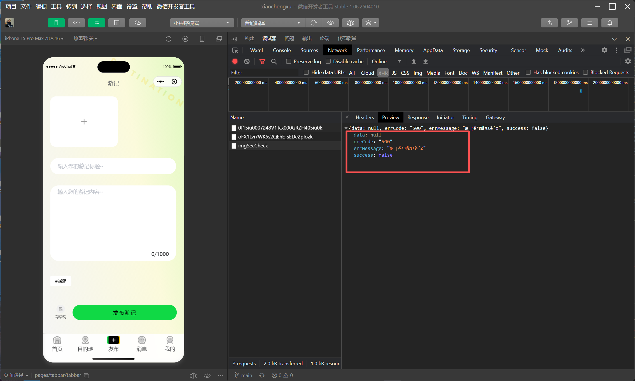
Task: Click the red record network button
Action: coord(235,61)
